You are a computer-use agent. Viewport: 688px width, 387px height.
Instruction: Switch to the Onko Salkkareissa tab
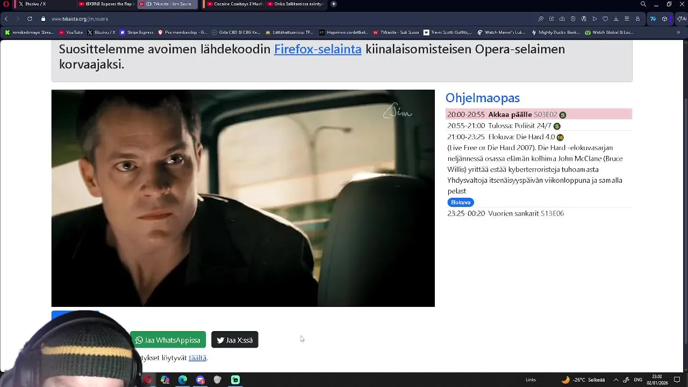pyautogui.click(x=296, y=4)
